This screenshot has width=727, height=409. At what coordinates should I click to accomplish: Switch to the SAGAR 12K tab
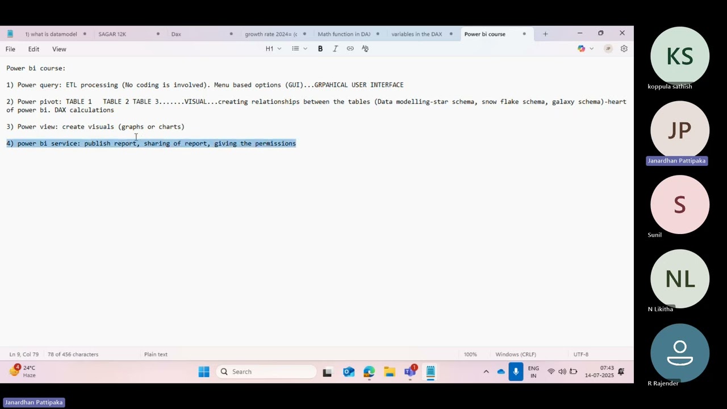tap(112, 34)
